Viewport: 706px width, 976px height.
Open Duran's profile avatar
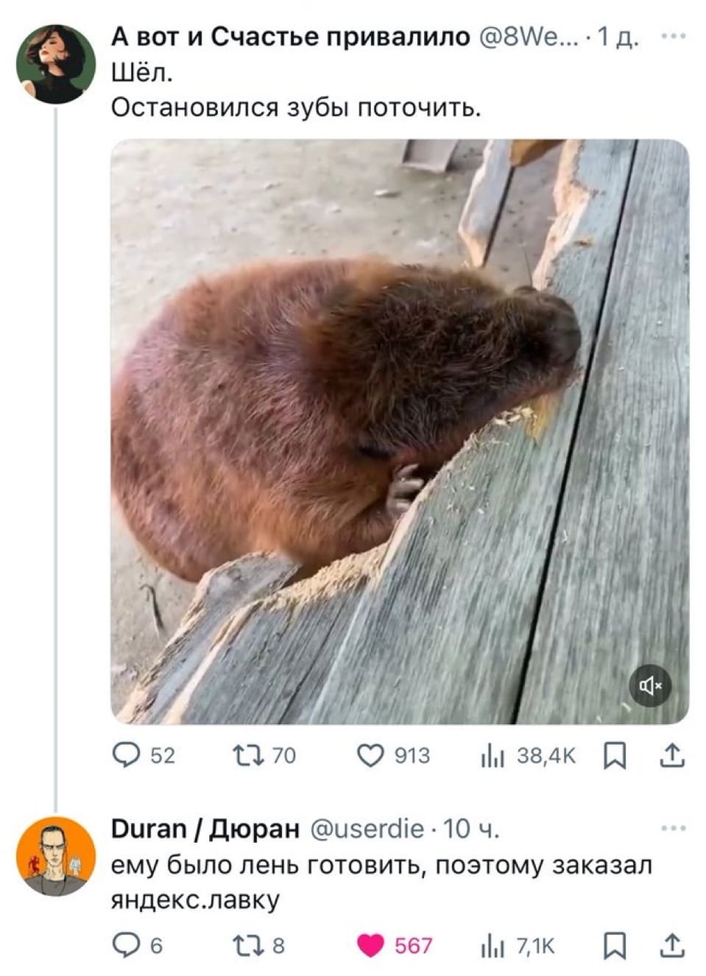click(56, 855)
